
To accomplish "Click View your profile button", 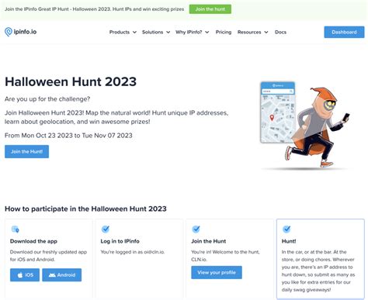I will [217, 272].
